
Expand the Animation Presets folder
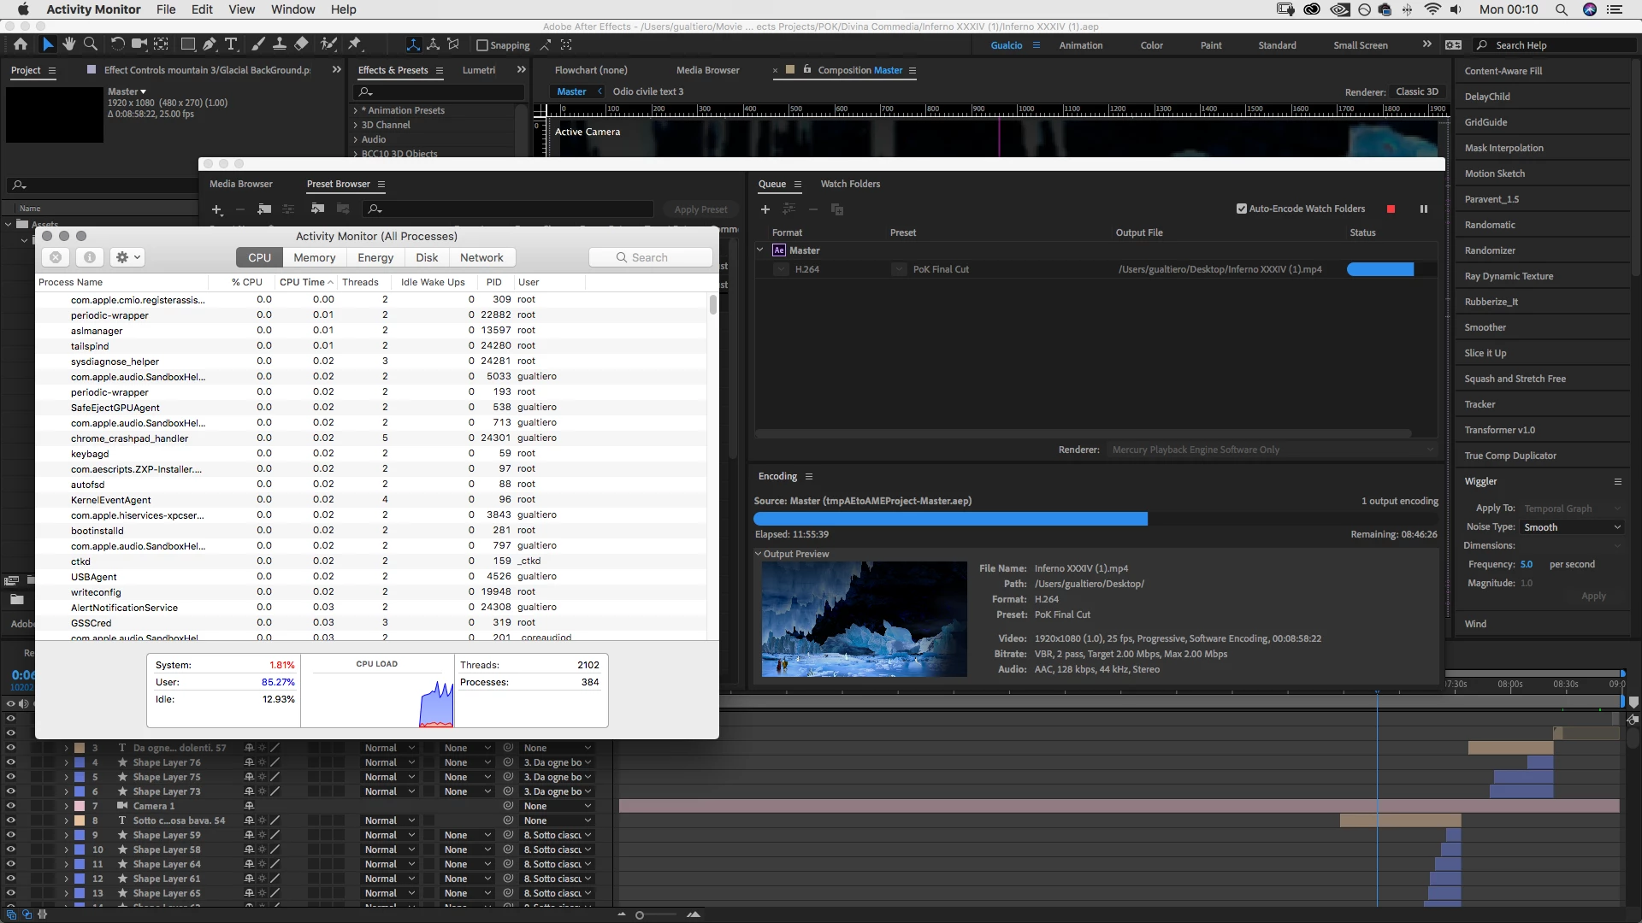pos(356,110)
